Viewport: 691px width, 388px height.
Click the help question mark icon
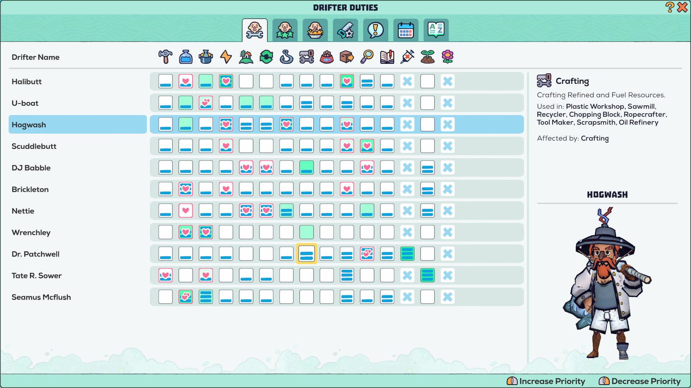[669, 7]
